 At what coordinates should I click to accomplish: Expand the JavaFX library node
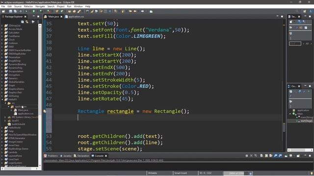pos(5,121)
